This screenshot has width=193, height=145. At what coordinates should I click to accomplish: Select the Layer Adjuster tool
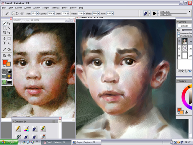click(x=9, y=23)
